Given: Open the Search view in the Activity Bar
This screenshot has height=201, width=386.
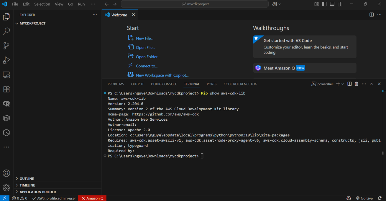Looking at the screenshot, I should pyautogui.click(x=6, y=31).
